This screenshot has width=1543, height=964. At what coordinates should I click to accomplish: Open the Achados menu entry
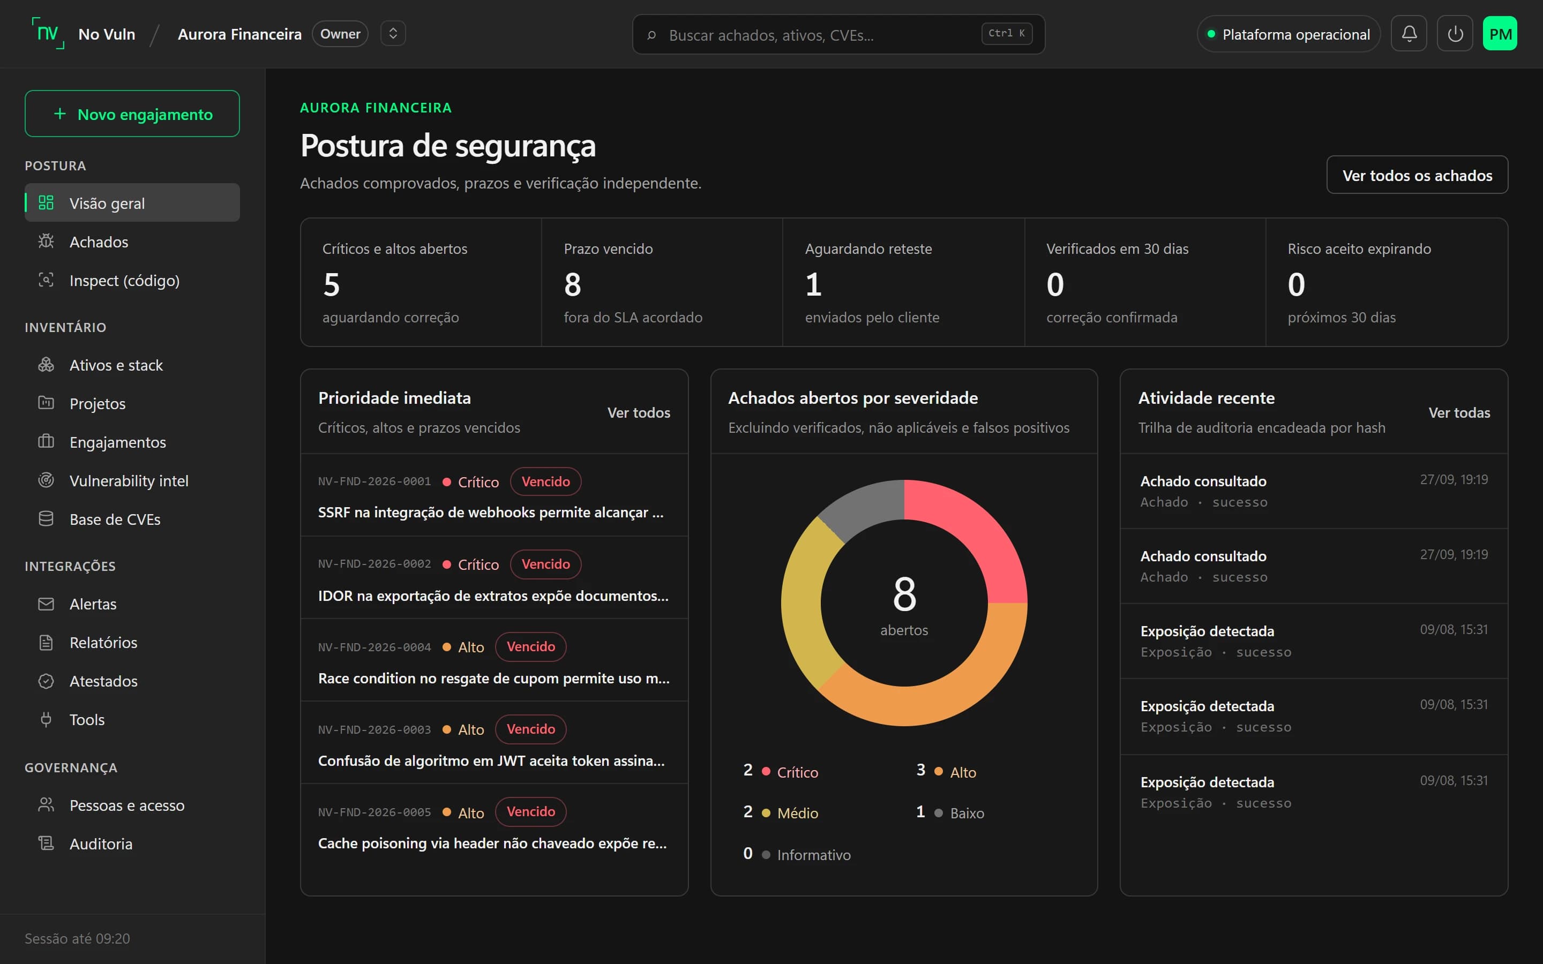pos(132,242)
